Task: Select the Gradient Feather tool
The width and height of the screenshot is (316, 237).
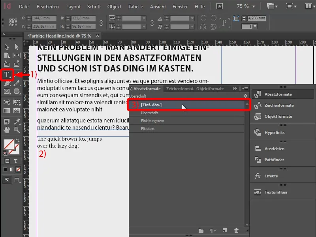Action: [x=17, y=111]
